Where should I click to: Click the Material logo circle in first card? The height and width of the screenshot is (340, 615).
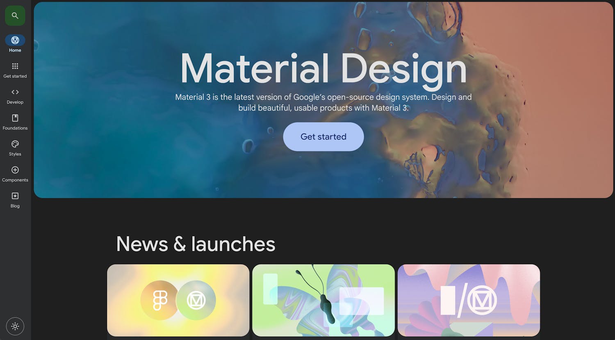[196, 300]
